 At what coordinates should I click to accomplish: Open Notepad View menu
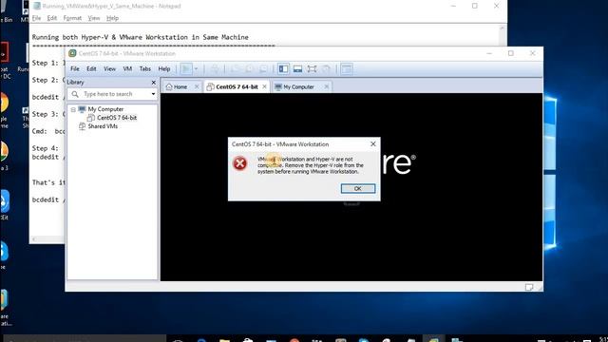coord(94,18)
